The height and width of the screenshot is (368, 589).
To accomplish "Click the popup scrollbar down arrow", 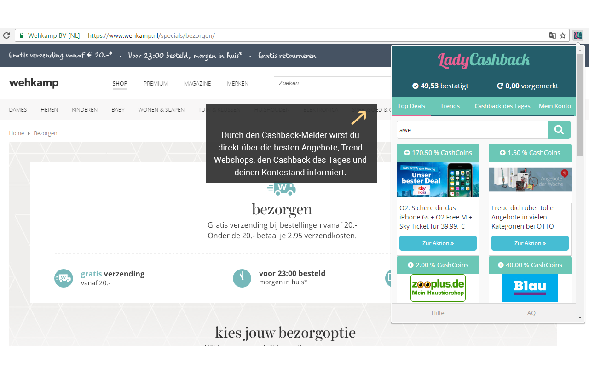I will pyautogui.click(x=580, y=317).
